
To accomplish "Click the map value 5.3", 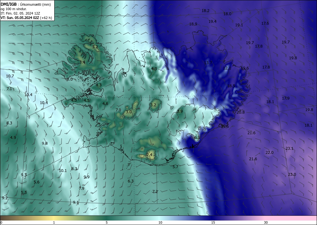I will click(24, 192).
